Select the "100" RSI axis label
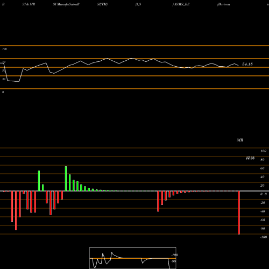Screen dimensions: 269x269 [4, 49]
